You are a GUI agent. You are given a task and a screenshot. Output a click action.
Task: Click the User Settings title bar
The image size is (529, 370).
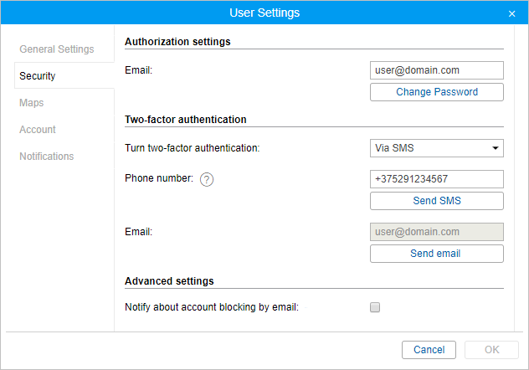(x=264, y=13)
